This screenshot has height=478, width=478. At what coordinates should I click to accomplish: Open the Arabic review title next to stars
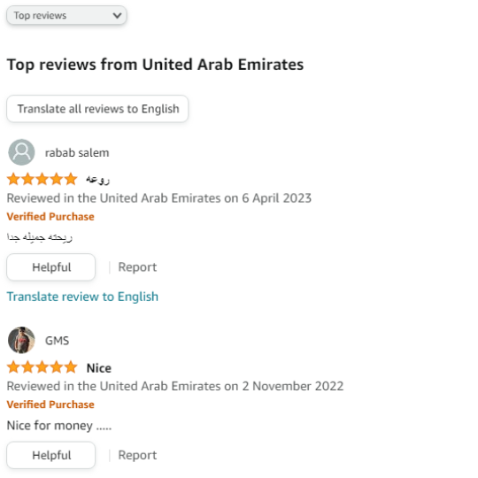97,179
